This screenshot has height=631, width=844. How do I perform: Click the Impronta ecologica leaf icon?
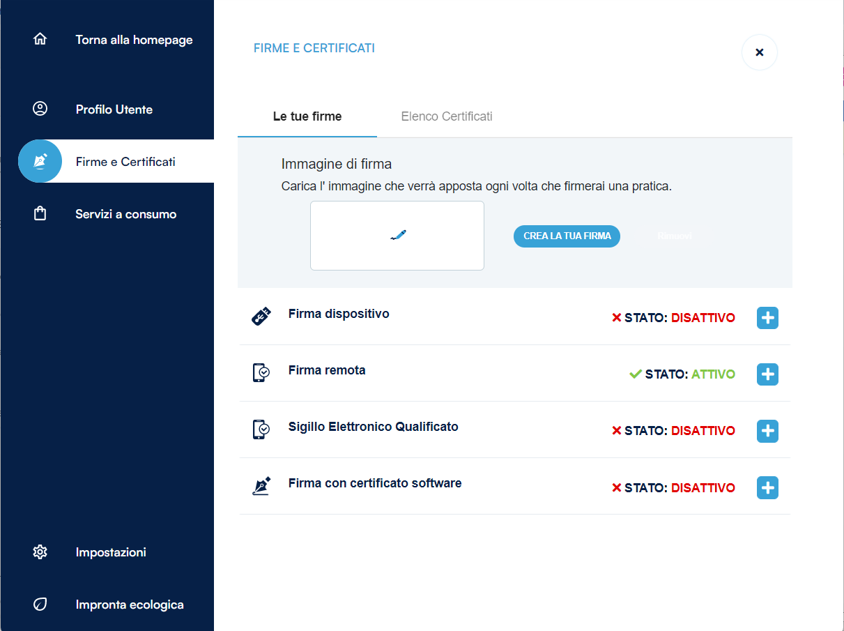[x=40, y=605]
